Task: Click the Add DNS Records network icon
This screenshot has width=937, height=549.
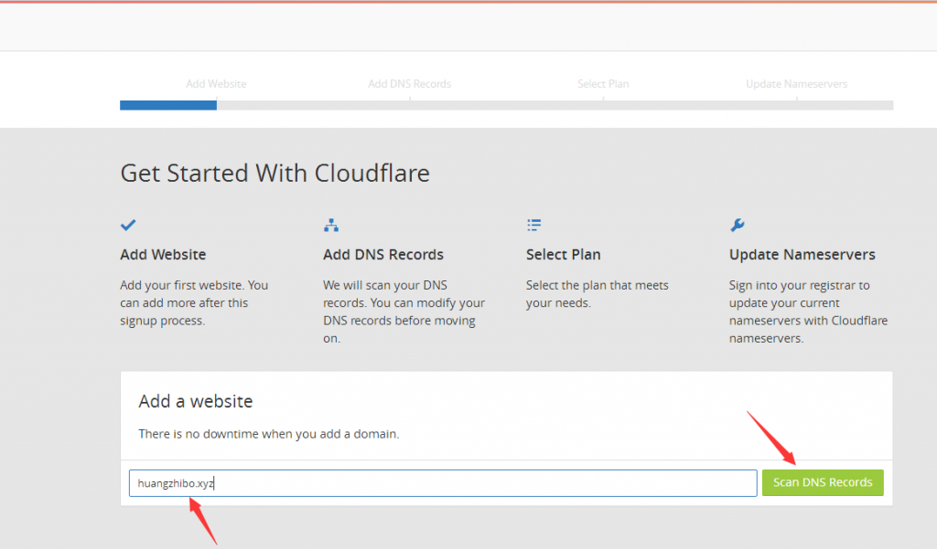Action: pyautogui.click(x=331, y=225)
